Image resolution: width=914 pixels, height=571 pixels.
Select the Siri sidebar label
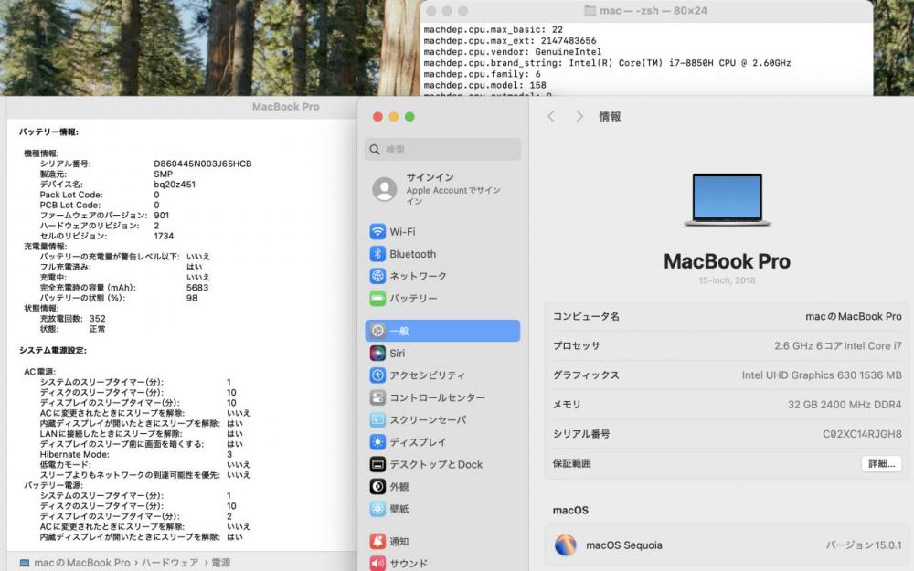[397, 353]
